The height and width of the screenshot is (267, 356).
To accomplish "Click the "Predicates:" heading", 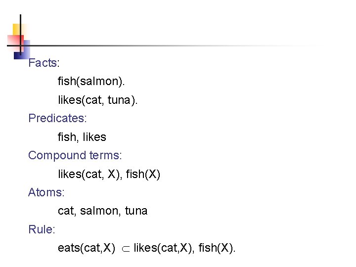I will click(x=57, y=119).
